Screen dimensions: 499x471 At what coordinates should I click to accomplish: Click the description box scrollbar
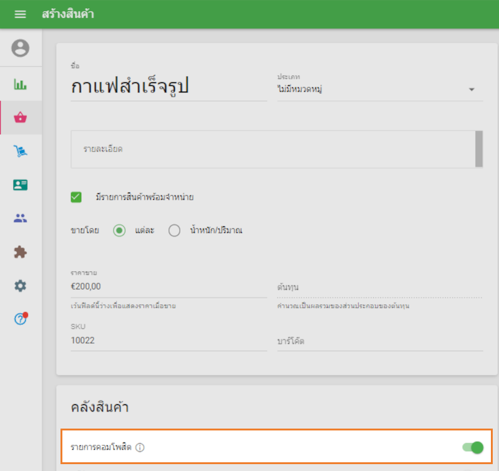point(479,148)
